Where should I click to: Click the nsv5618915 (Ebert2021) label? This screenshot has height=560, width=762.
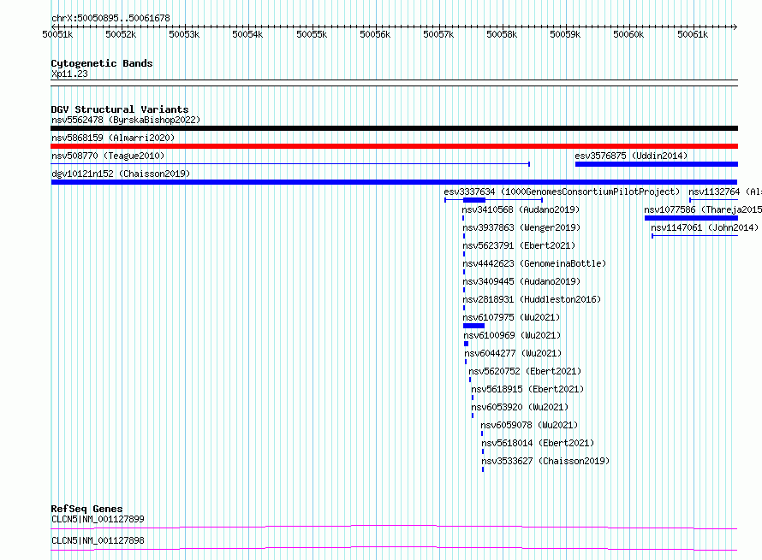click(x=527, y=389)
